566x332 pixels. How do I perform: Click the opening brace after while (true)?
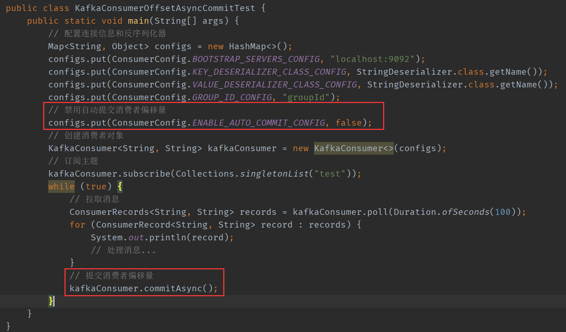pyautogui.click(x=120, y=187)
